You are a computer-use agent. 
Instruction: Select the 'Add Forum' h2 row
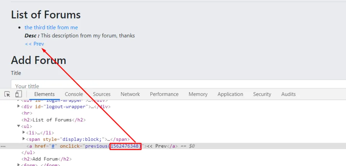tap(46, 159)
